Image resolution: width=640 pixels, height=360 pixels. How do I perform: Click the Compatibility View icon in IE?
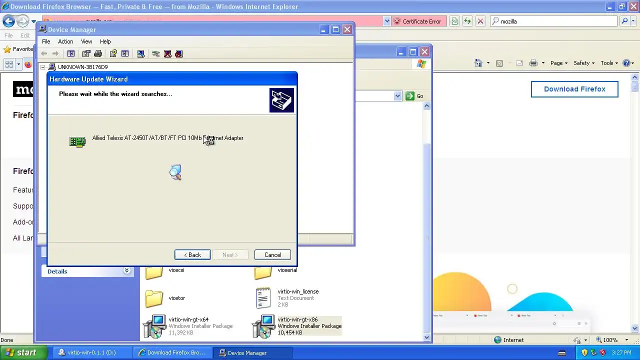click(x=454, y=21)
